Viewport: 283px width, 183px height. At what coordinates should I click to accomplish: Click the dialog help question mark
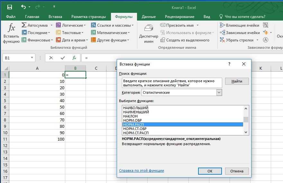(x=229, y=64)
